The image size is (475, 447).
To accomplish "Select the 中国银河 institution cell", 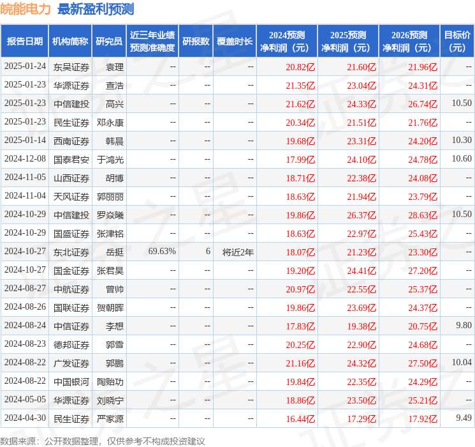I will click(x=71, y=382).
